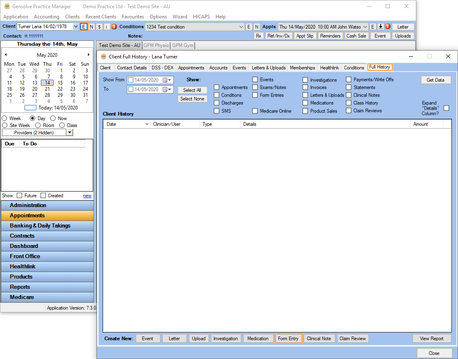Click the View Report button
This screenshot has height=359, width=458.
(x=432, y=338)
